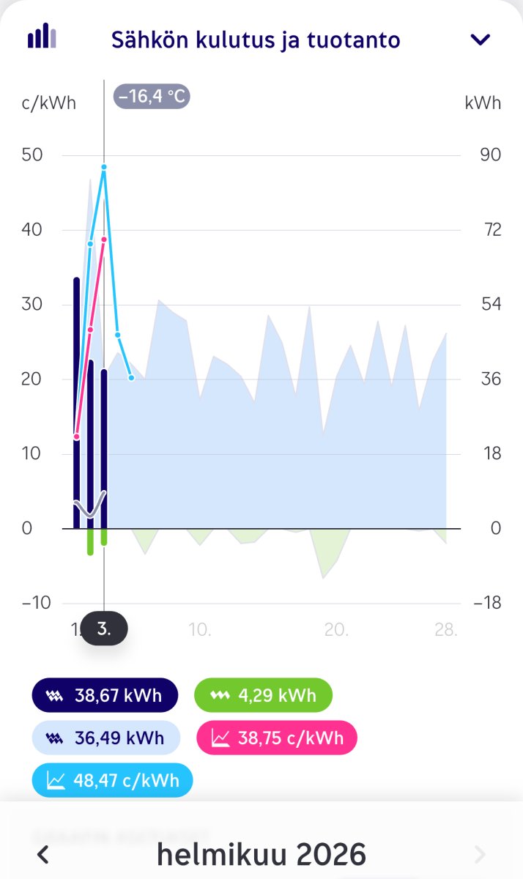Open the 'helmikuu 2026' month picker

coord(261,854)
